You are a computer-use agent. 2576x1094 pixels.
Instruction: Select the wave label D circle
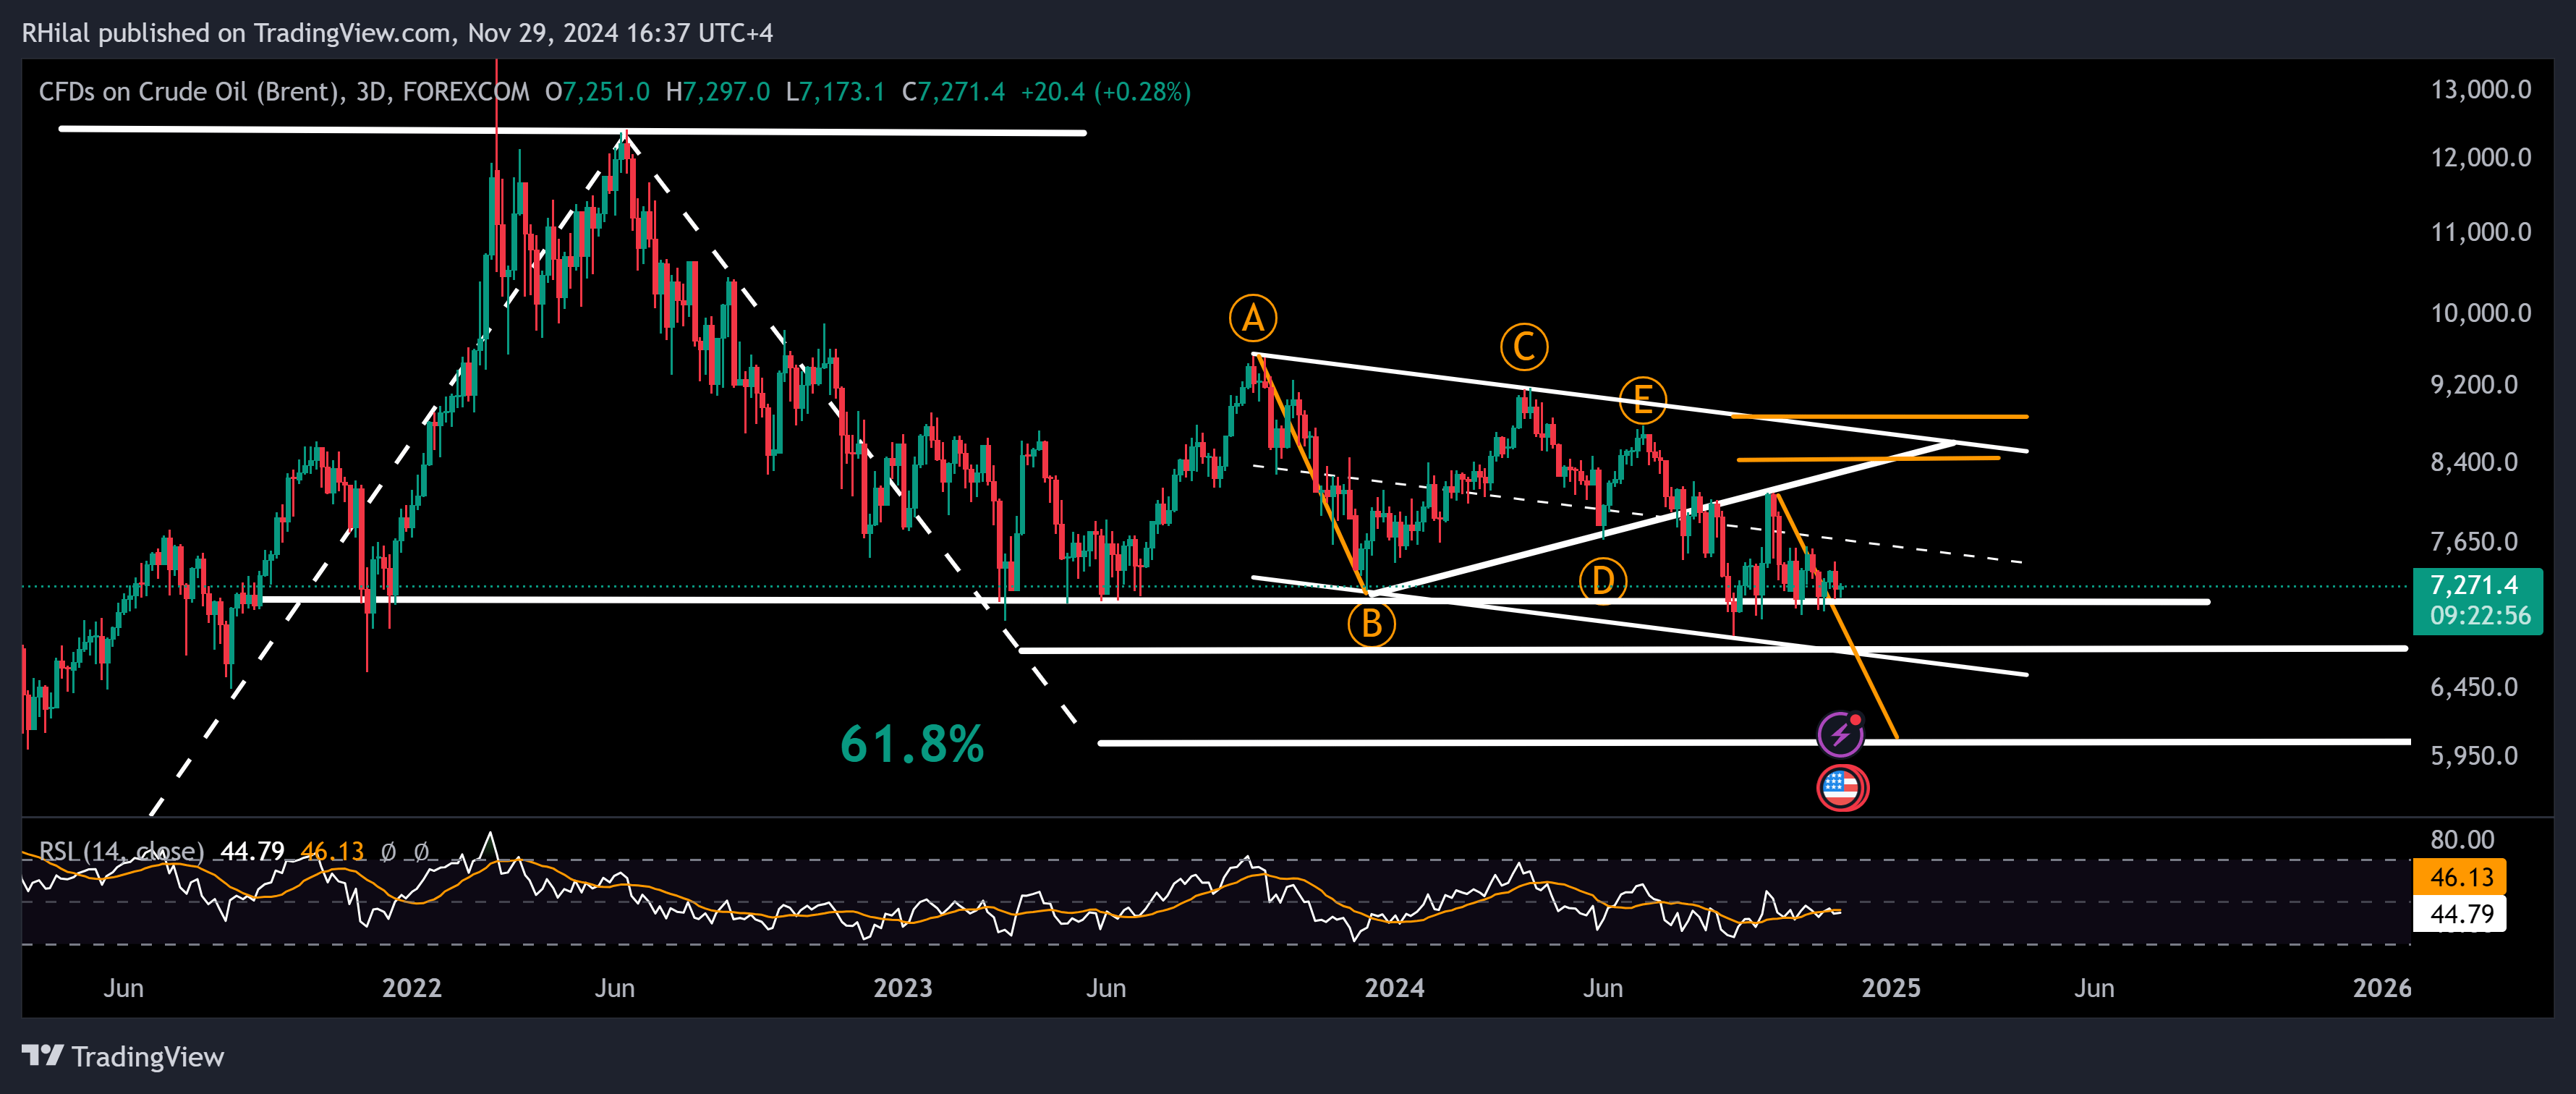(1603, 580)
